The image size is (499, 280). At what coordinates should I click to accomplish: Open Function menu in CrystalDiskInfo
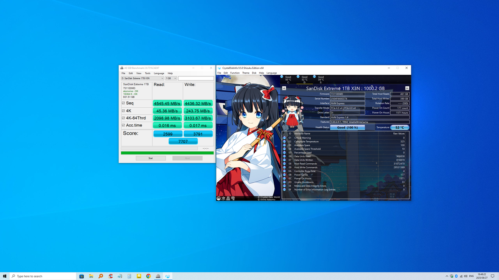pos(235,73)
